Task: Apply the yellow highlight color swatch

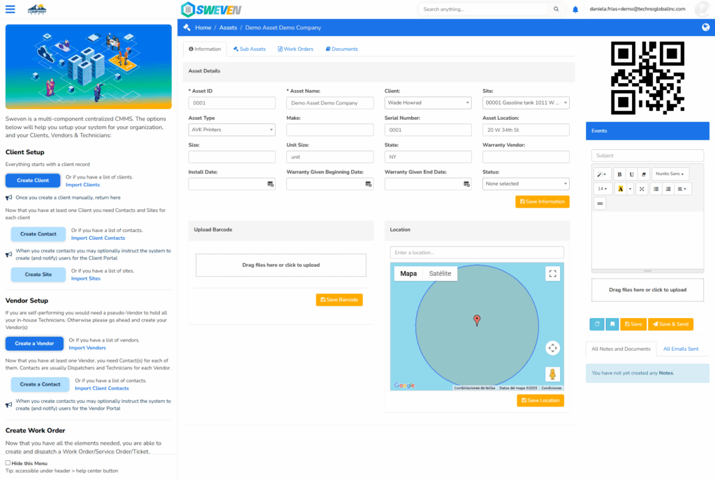Action: pyautogui.click(x=620, y=189)
